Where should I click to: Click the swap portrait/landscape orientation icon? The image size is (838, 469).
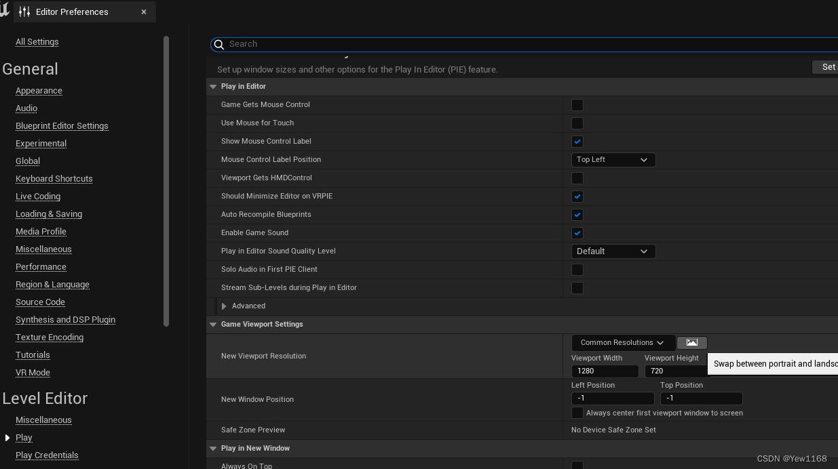coord(691,343)
